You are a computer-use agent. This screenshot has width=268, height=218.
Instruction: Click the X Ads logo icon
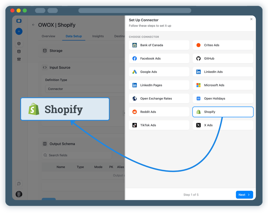click(198, 125)
